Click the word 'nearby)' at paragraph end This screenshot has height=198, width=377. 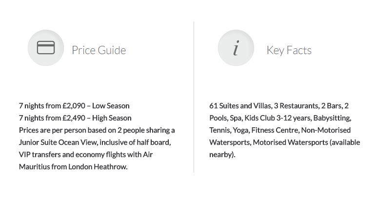(222, 155)
